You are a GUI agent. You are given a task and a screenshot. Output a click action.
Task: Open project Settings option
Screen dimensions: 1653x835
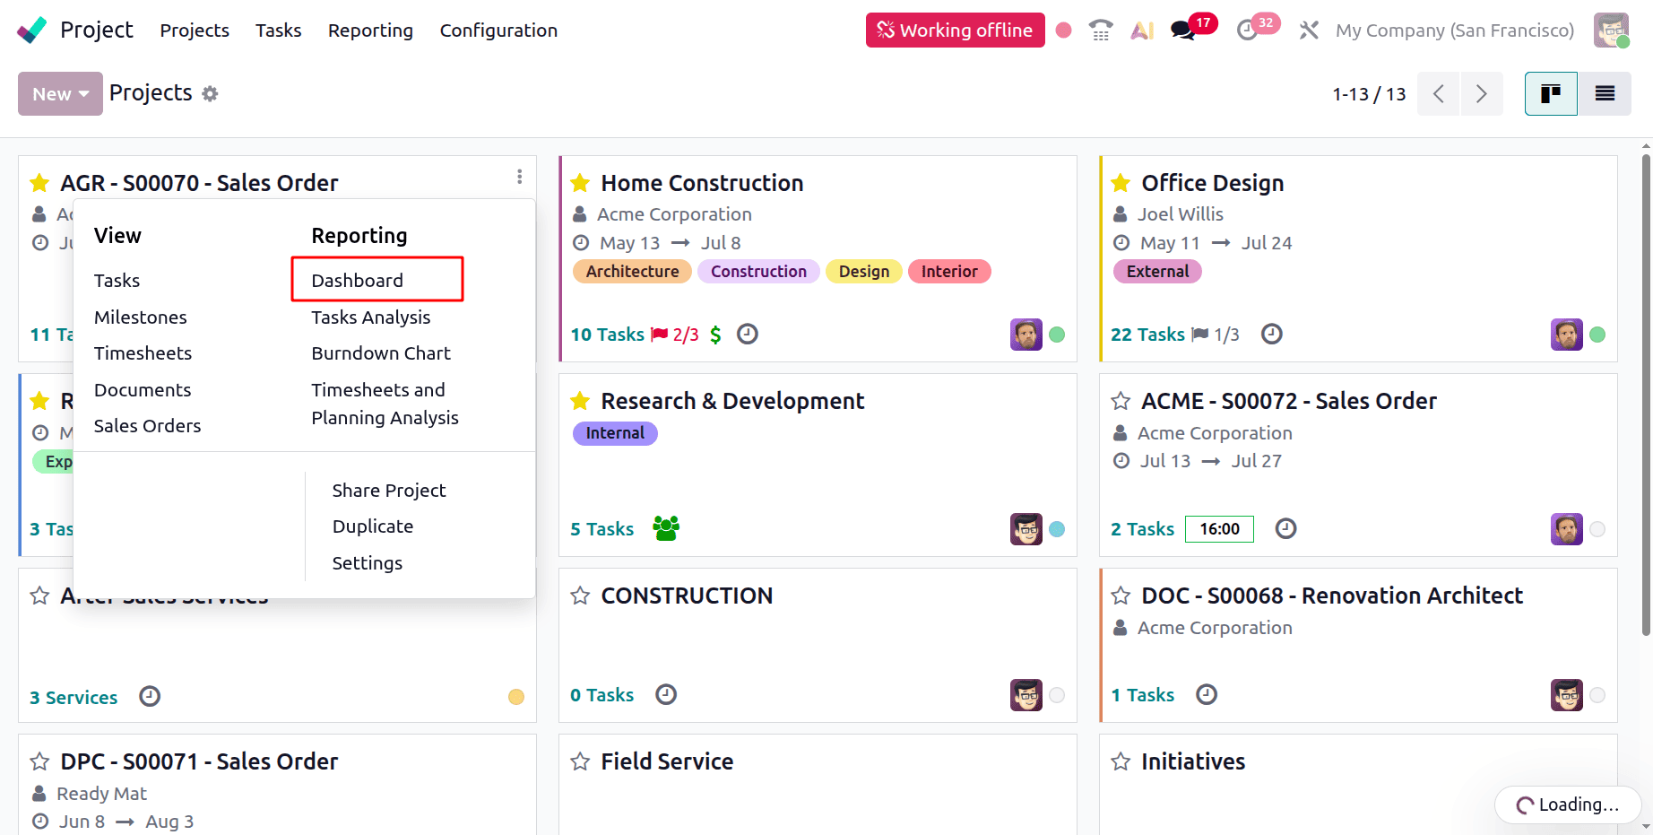[x=368, y=563]
